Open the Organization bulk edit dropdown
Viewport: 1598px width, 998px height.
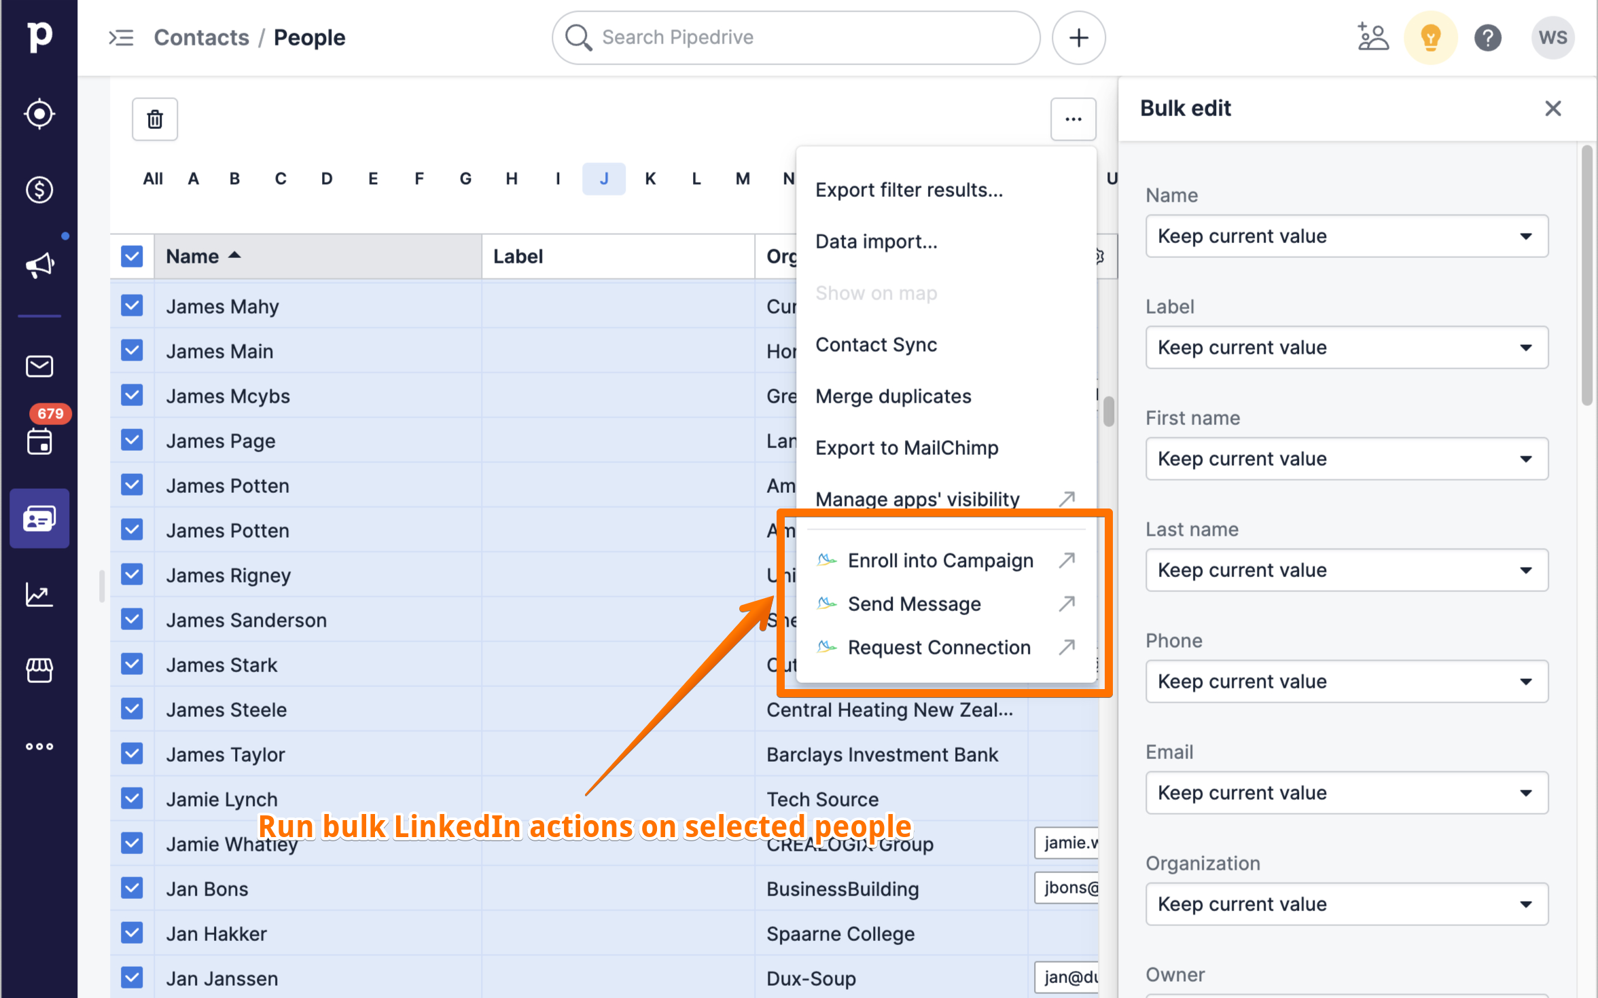pos(1346,904)
